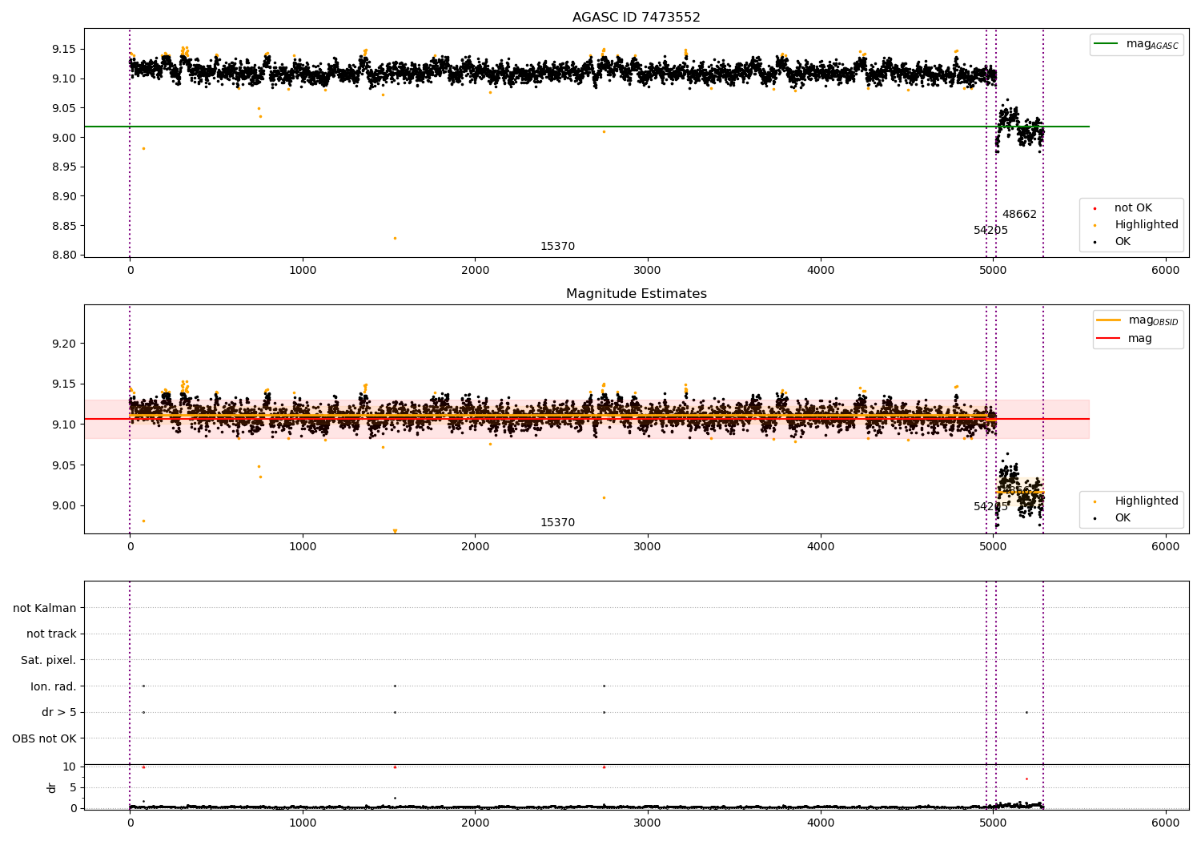Click the orange line sample beside mag OBSID
The width and height of the screenshot is (1201, 841).
coord(1109,320)
